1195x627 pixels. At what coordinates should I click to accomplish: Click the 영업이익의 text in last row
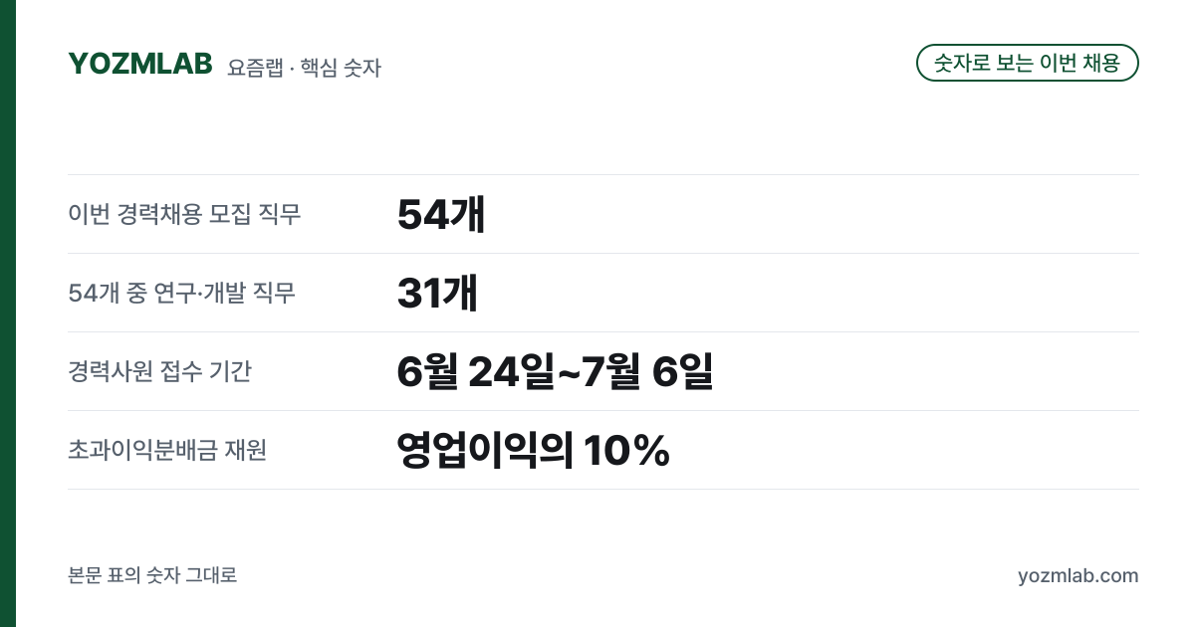point(484,451)
